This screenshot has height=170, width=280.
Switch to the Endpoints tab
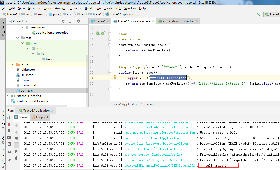pos(41,117)
